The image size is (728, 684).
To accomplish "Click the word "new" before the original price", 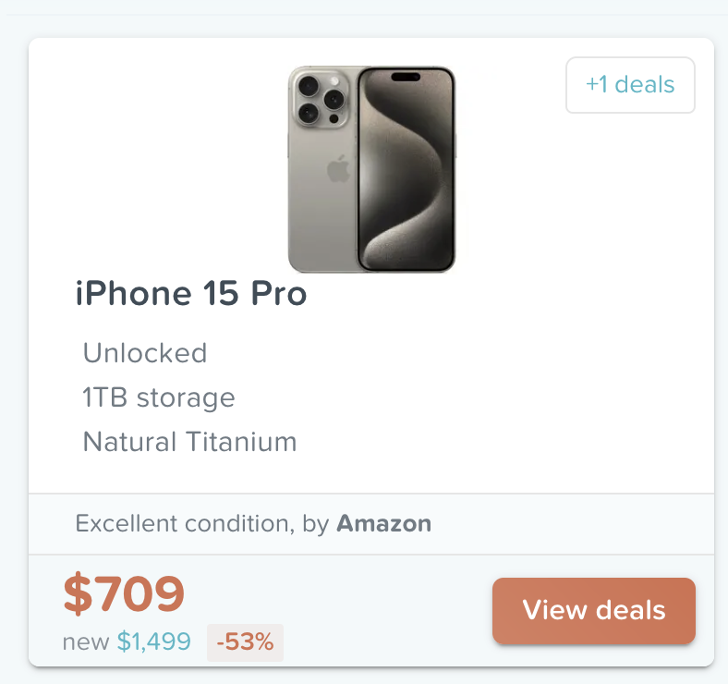I will coord(86,641).
